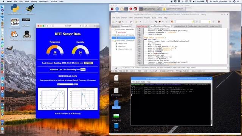
Task: Click Geany's build toolbar icon
Action: pyautogui.click(x=160, y=22)
